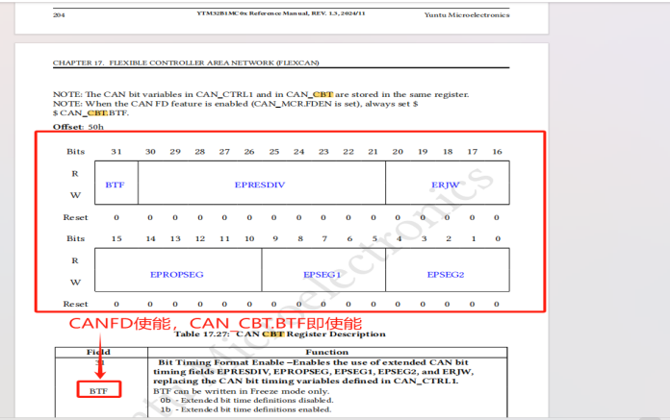Screen dimensions: 670x420
Task: Click the '$ CAN_CBT.BTF.' line
Action: 90,113
